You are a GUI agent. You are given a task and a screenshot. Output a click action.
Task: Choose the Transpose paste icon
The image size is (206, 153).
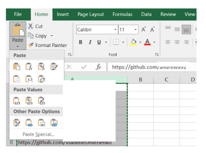41,79
